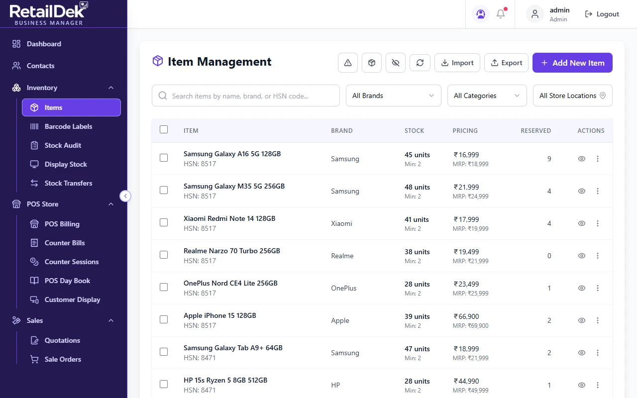Click the box package icon button

click(x=372, y=63)
